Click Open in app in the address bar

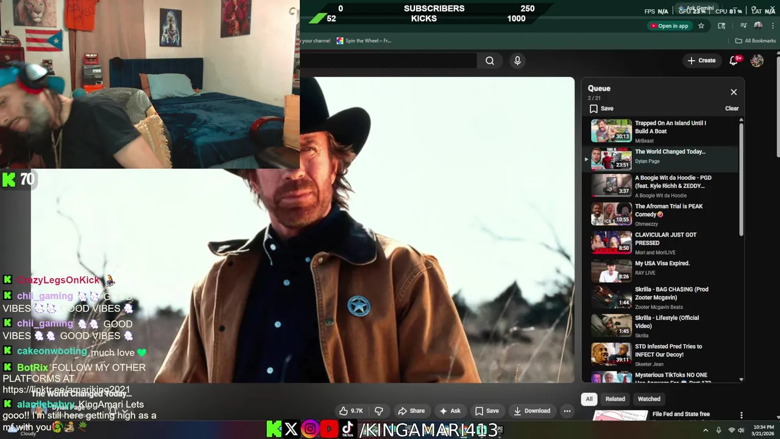pyautogui.click(x=669, y=26)
